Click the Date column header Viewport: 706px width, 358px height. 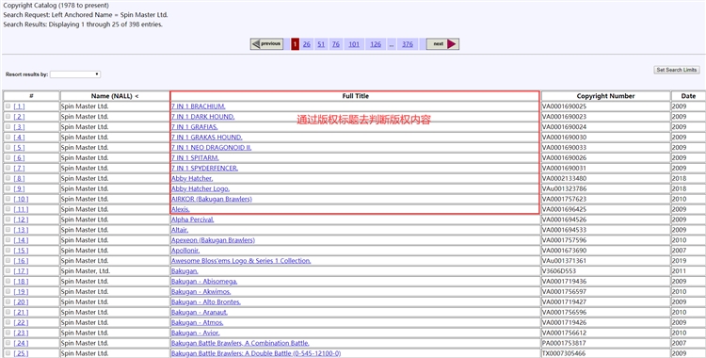click(688, 96)
